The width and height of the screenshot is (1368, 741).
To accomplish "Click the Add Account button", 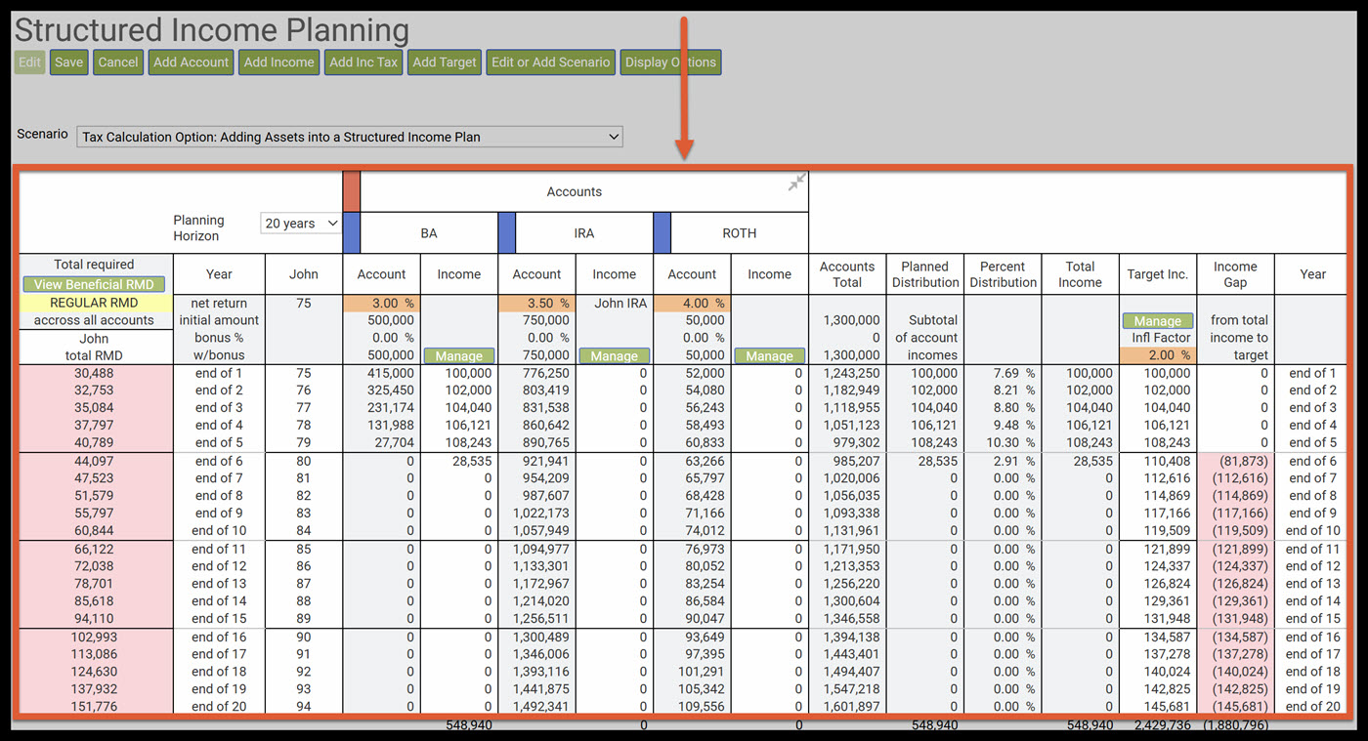I will point(192,62).
